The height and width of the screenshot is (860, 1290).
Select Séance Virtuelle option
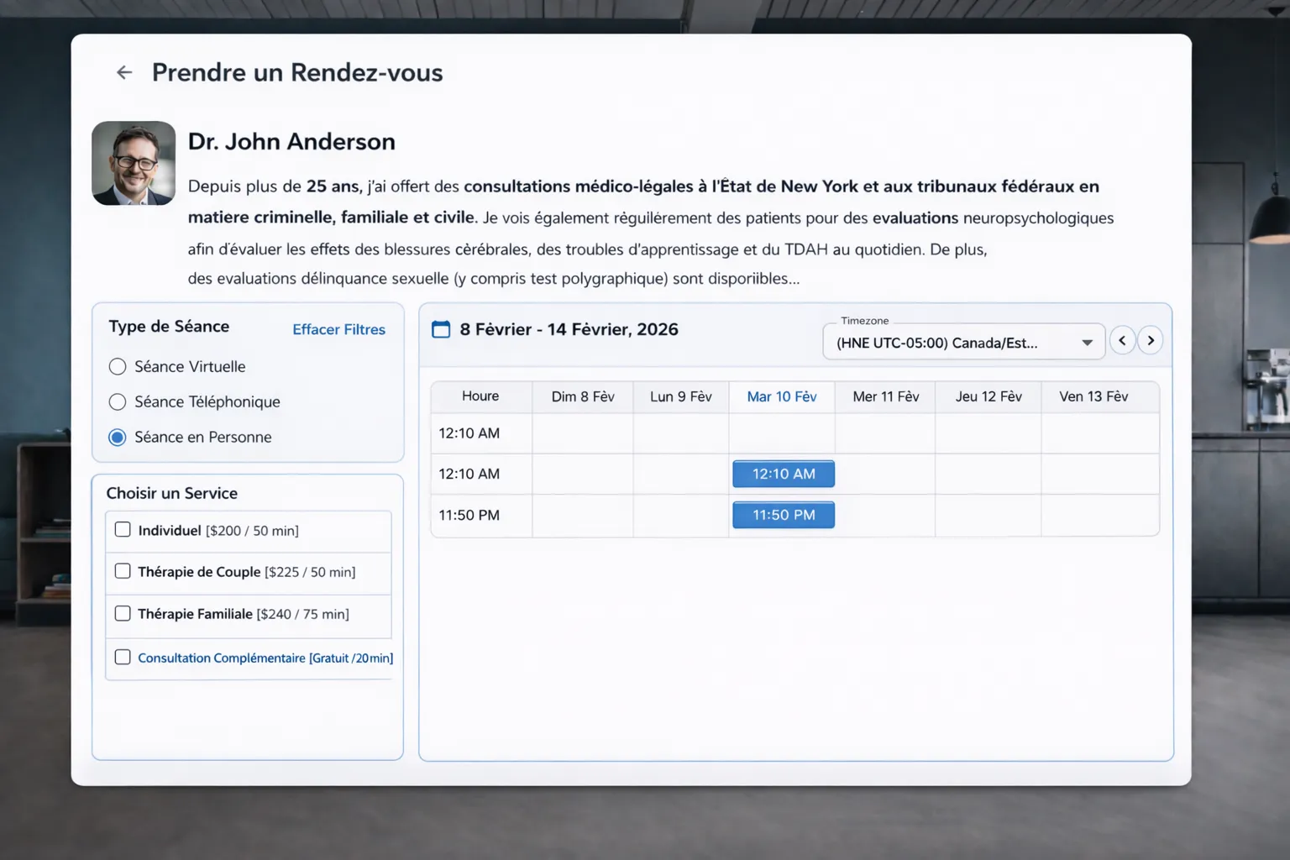pos(118,367)
